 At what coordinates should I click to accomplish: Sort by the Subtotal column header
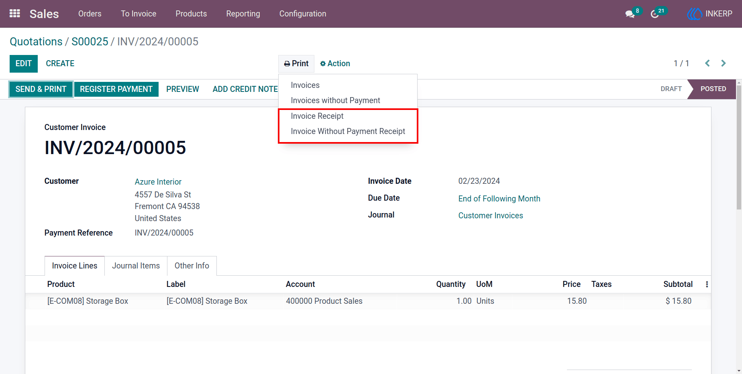pyautogui.click(x=678, y=284)
